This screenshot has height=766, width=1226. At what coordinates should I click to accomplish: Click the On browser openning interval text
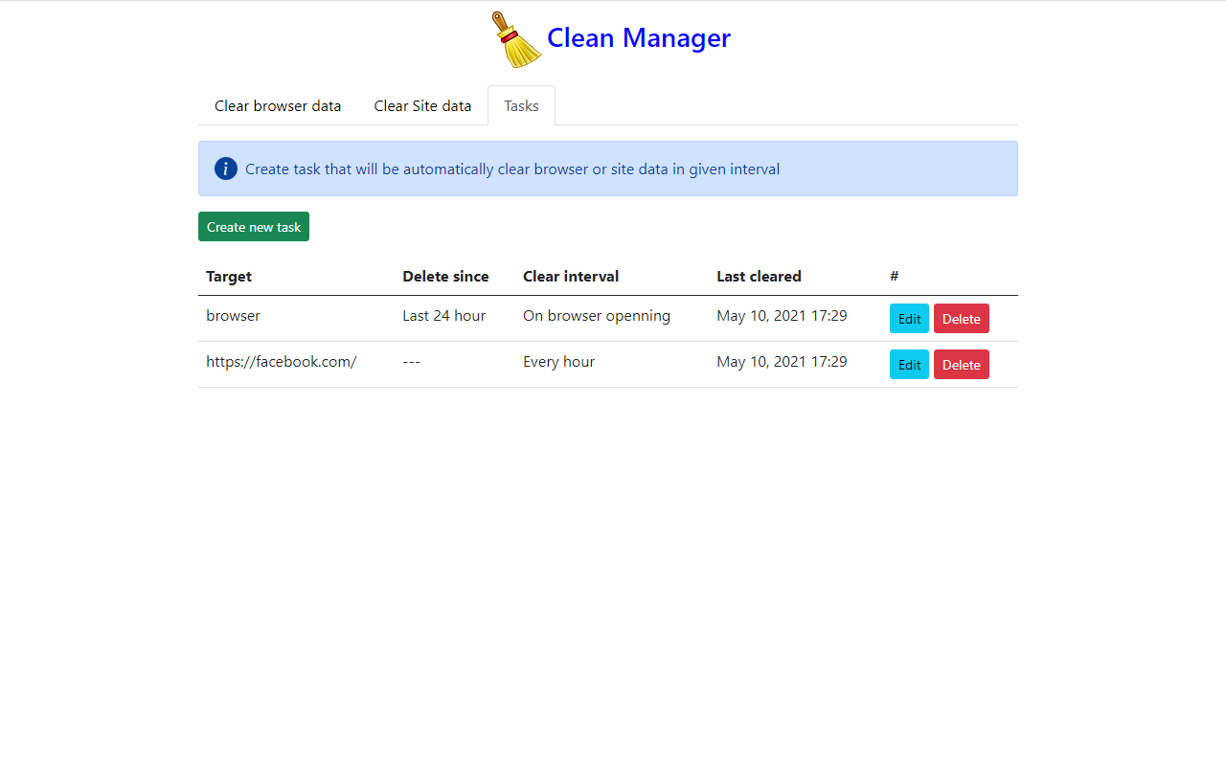596,315
